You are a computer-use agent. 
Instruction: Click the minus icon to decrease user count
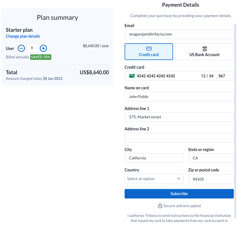[21, 48]
